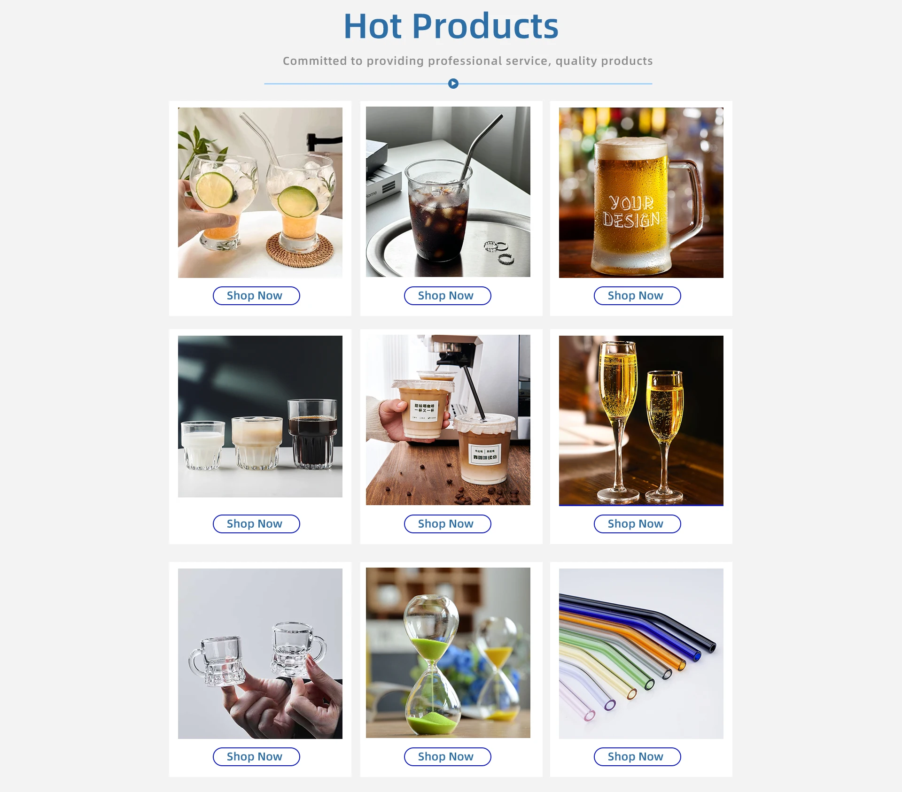Open the takeaway iced latte cups image
The height and width of the screenshot is (792, 902).
[x=448, y=420]
